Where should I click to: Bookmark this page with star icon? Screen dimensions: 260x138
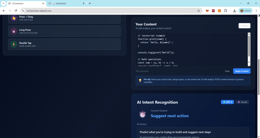199,11
